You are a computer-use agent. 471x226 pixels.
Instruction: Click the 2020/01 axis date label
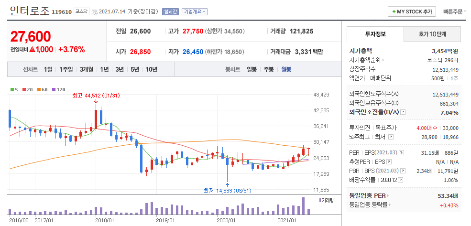227,220
